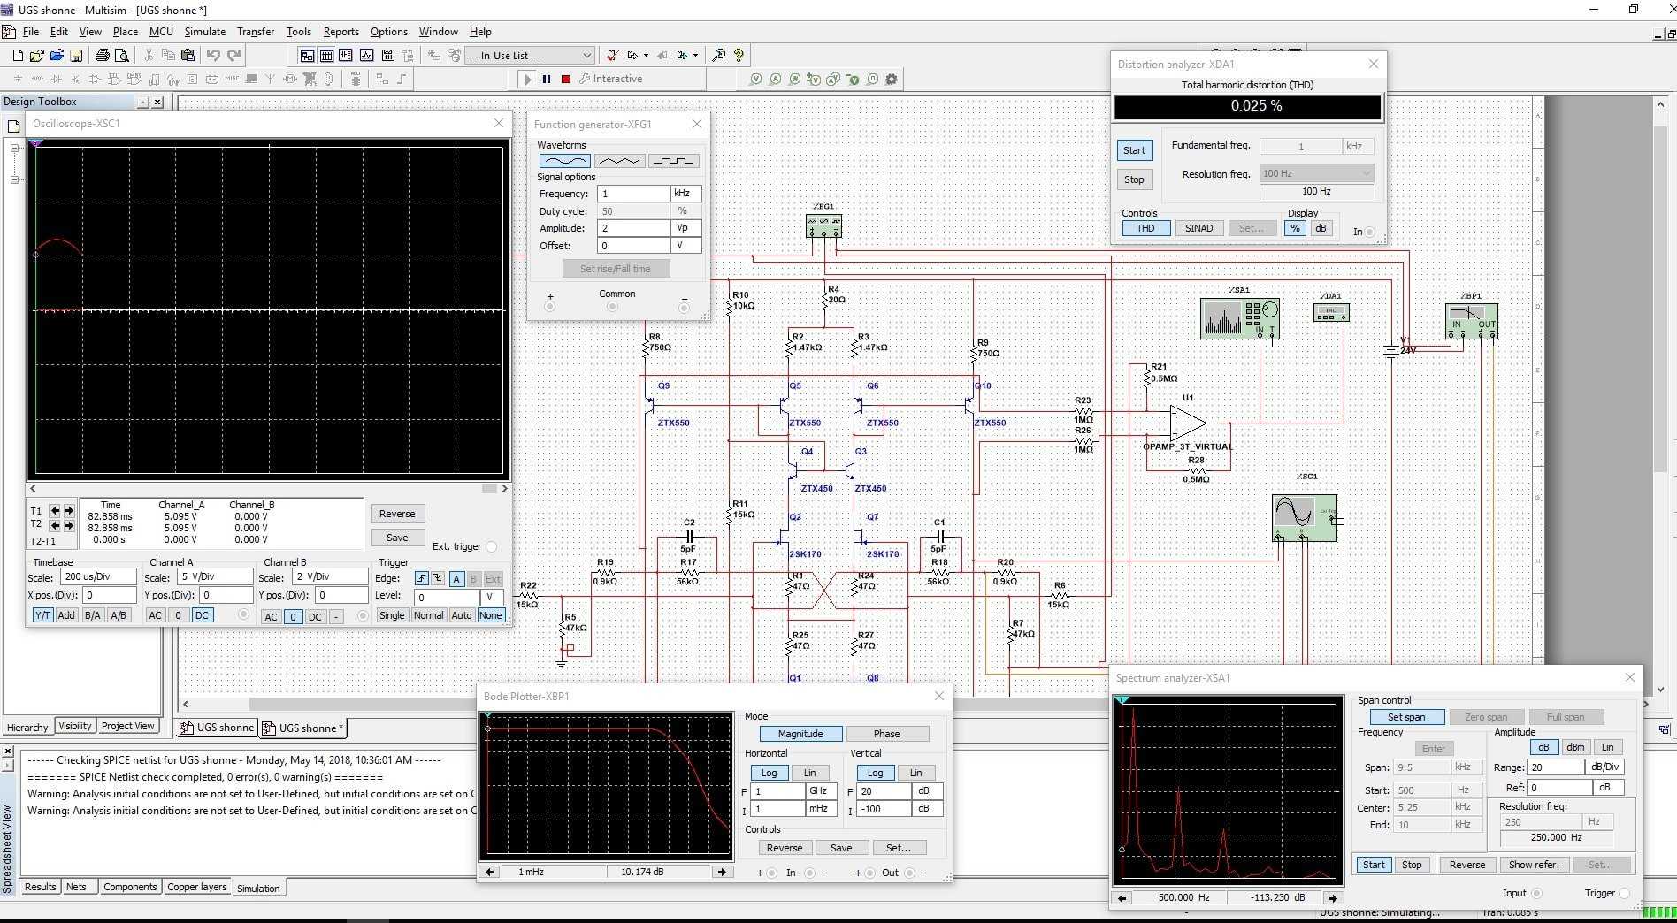Open print preview from the toolbar
Viewport: 1677px width, 923px height.
tap(122, 55)
